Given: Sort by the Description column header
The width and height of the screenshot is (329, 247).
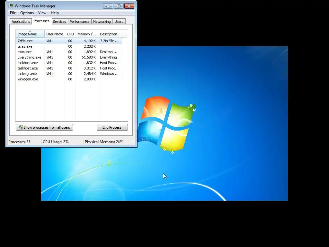Looking at the screenshot, I should pyautogui.click(x=110, y=34).
